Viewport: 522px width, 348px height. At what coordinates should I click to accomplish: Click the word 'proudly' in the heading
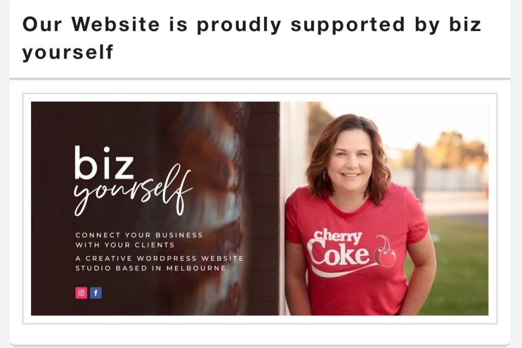239,25
